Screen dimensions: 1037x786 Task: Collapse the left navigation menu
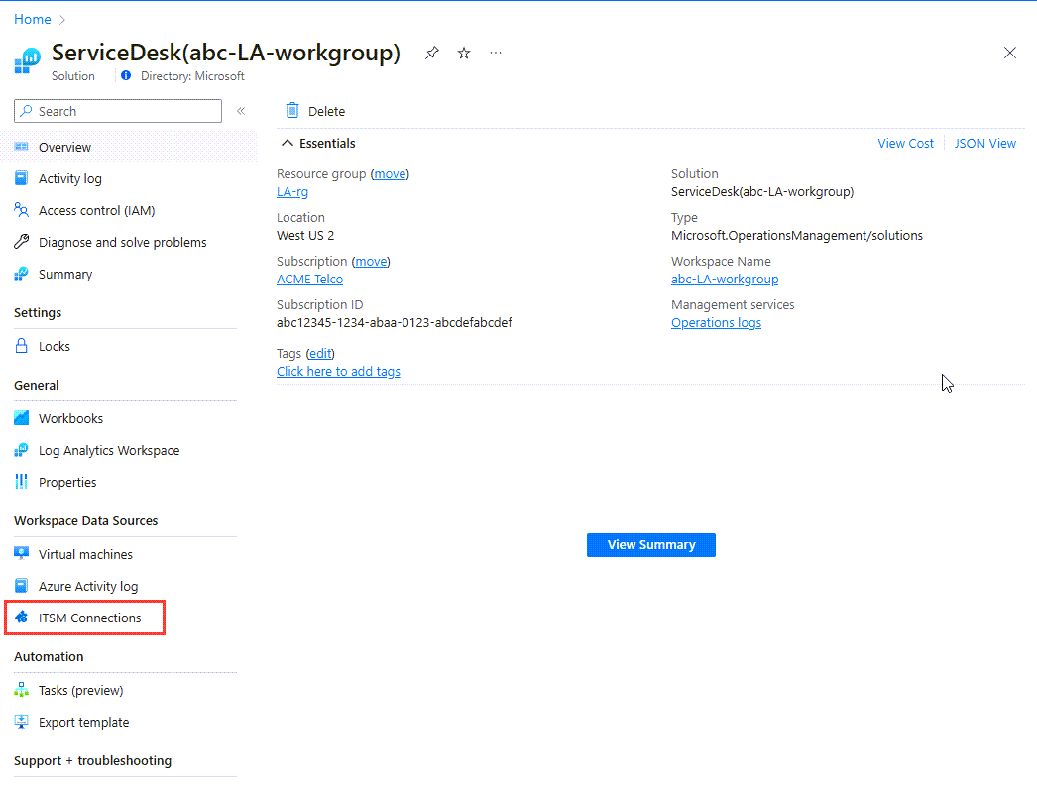tap(241, 111)
